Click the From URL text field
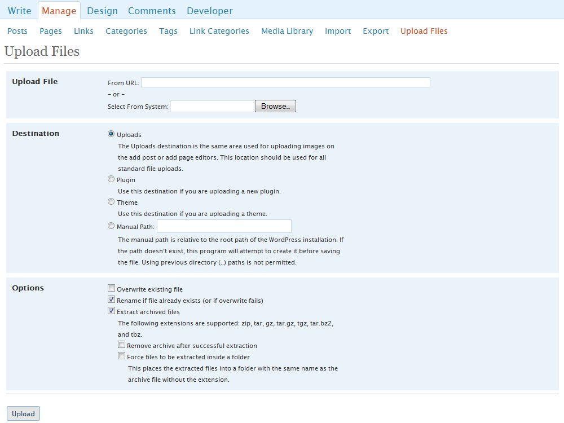This screenshot has height=423, width=564. tap(285, 82)
